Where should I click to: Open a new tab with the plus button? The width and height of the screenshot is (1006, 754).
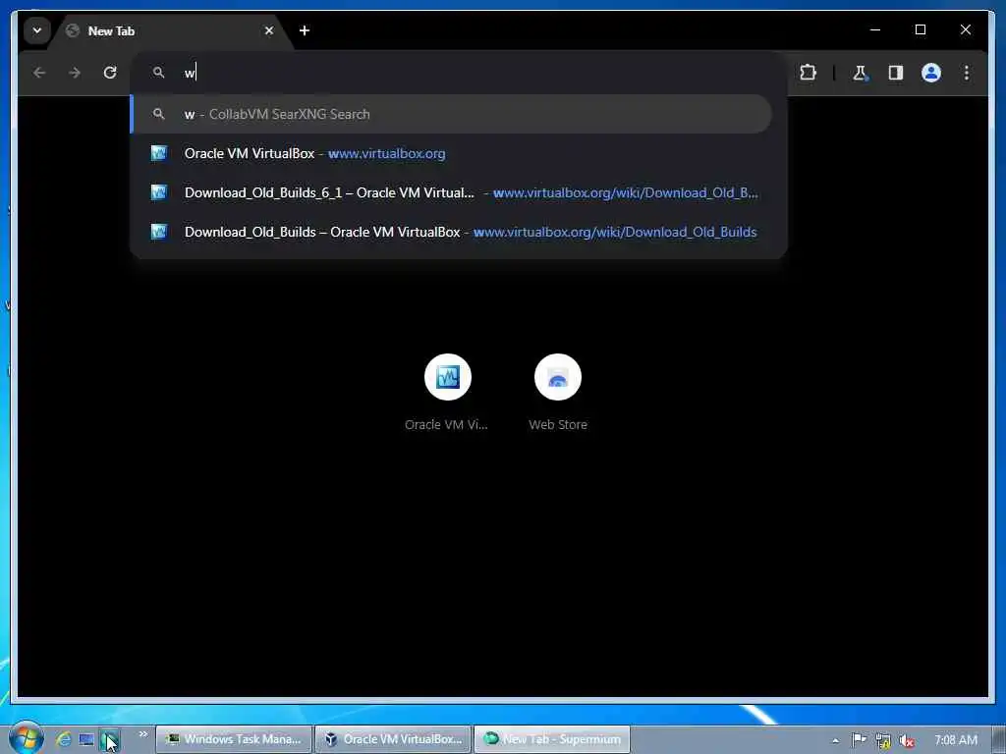point(305,30)
